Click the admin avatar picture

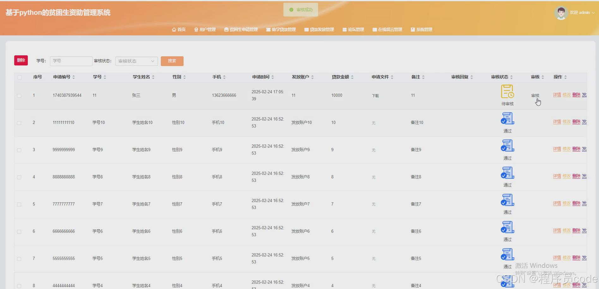[561, 13]
